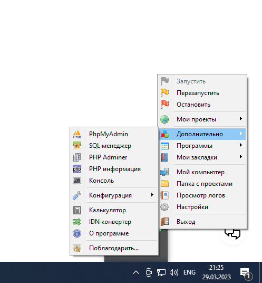Click the calculator icon for Калькулятор
The width and height of the screenshot is (262, 283).
tap(77, 210)
